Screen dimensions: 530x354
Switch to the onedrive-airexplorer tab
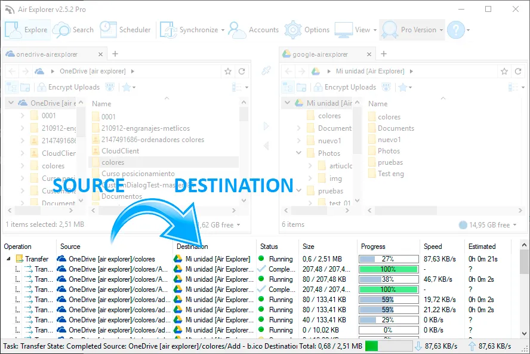point(47,54)
